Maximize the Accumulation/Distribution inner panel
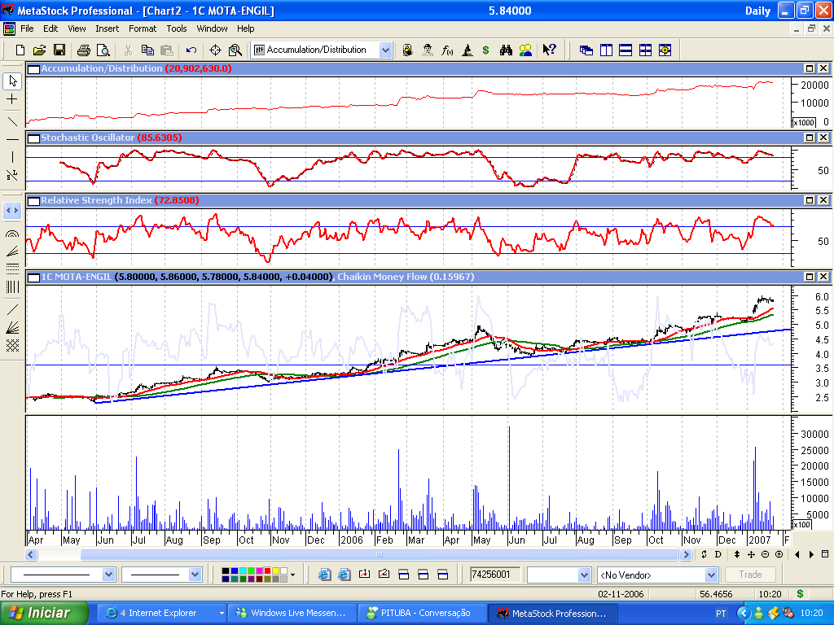 click(810, 69)
